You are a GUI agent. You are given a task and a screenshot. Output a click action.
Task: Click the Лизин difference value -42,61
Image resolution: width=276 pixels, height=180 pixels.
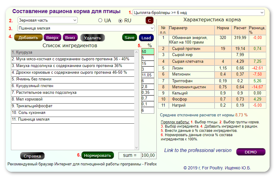[257, 68]
